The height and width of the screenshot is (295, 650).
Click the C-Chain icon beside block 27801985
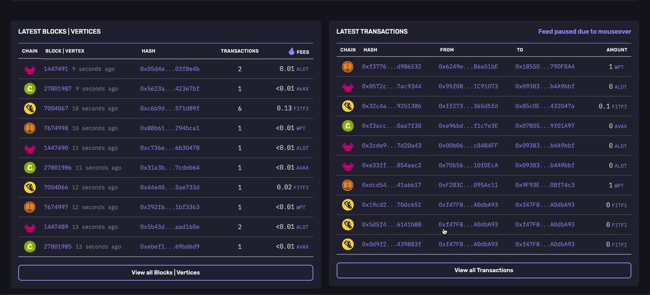tap(30, 246)
